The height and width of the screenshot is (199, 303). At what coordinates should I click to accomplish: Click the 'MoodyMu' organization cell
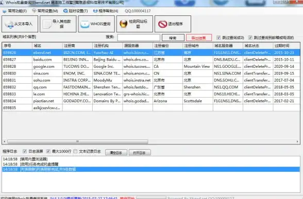point(107,80)
